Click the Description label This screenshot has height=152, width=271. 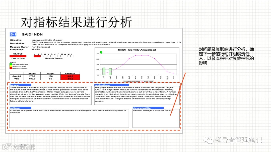pos(17,43)
